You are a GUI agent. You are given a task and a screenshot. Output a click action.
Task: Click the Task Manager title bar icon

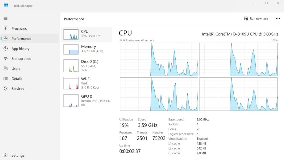click(6, 6)
